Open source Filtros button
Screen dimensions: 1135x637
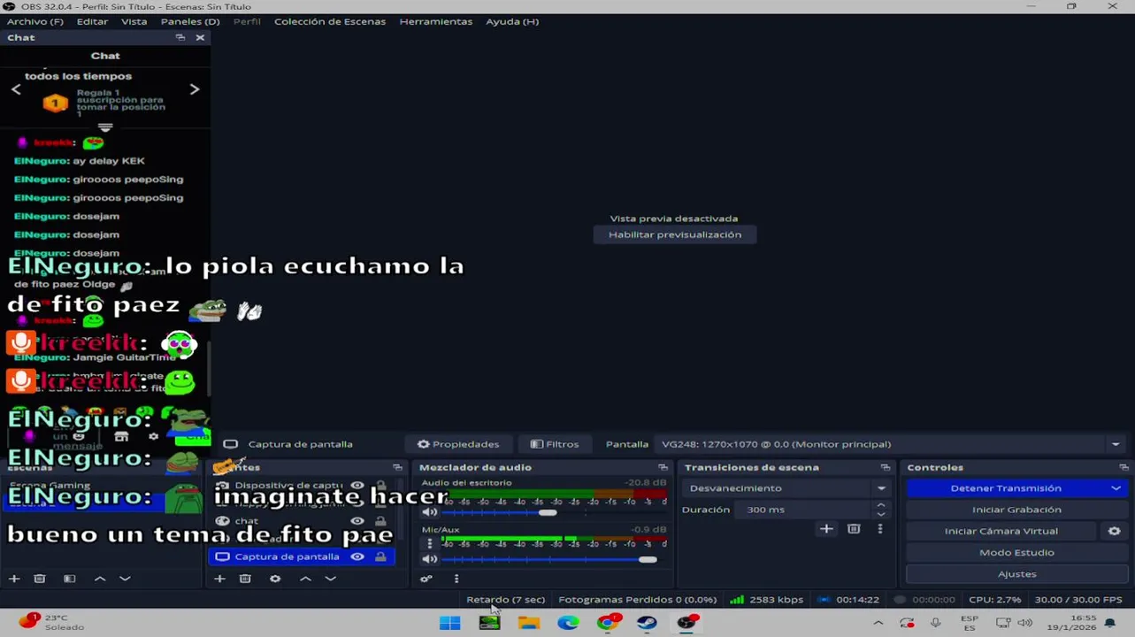pos(555,444)
